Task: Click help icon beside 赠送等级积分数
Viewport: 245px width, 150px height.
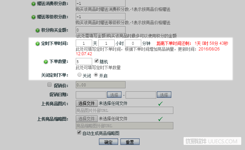Action: (x=33, y=17)
